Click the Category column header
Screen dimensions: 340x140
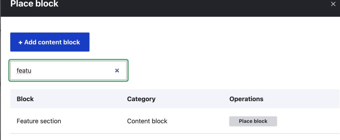[x=141, y=99]
